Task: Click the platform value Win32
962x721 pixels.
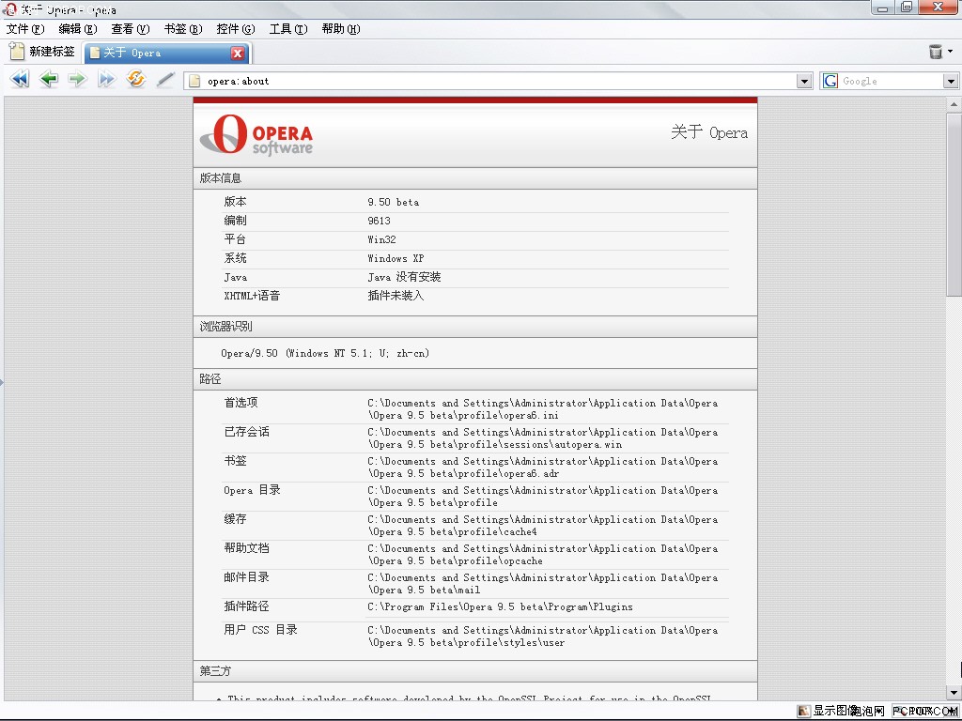Action: 381,239
